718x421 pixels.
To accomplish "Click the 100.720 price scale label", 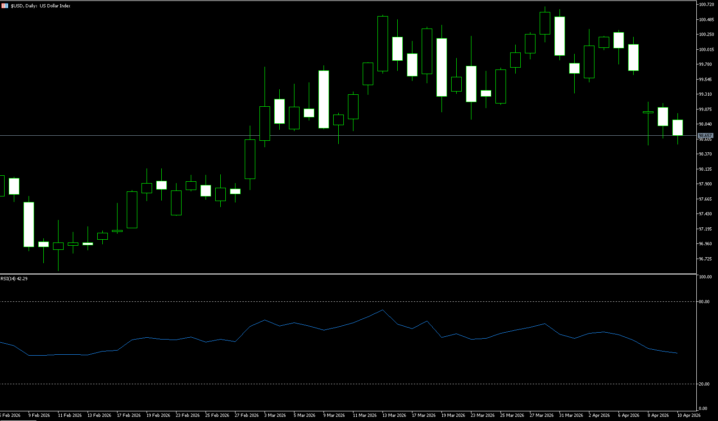I will click(x=706, y=5).
